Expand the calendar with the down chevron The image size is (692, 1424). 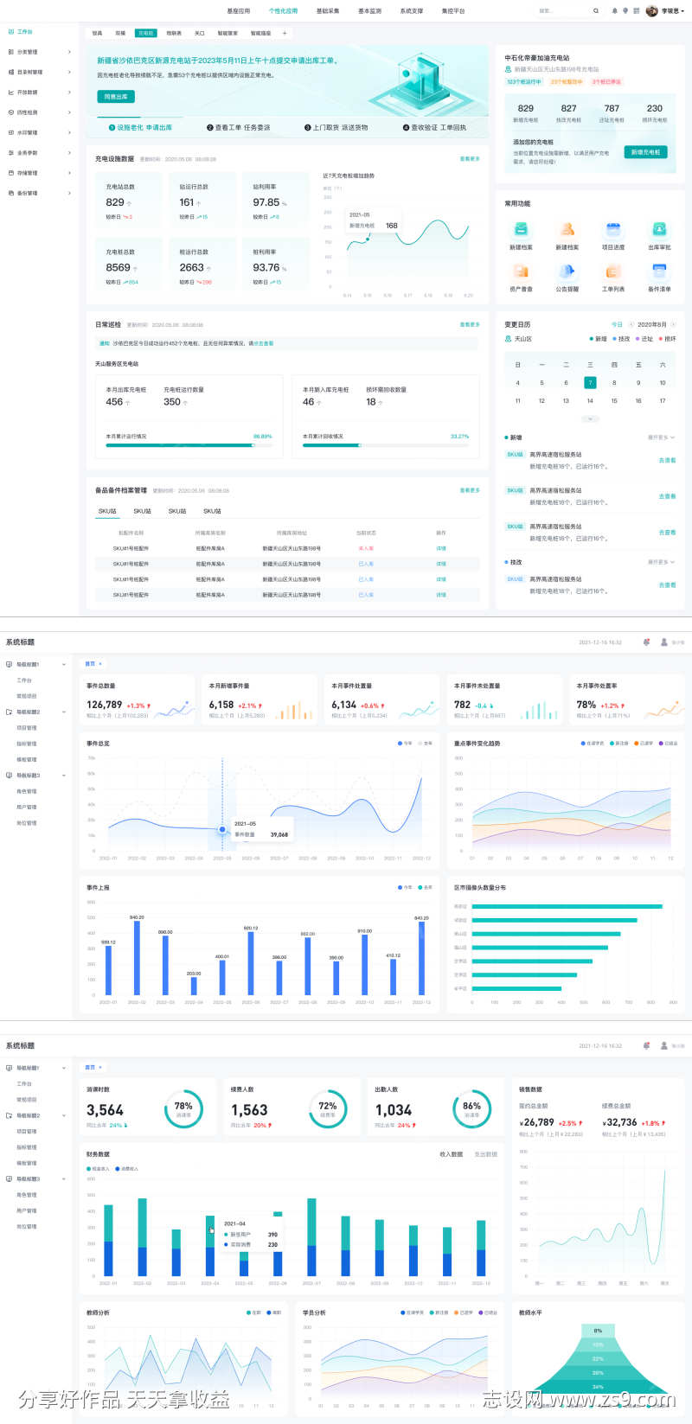point(590,418)
